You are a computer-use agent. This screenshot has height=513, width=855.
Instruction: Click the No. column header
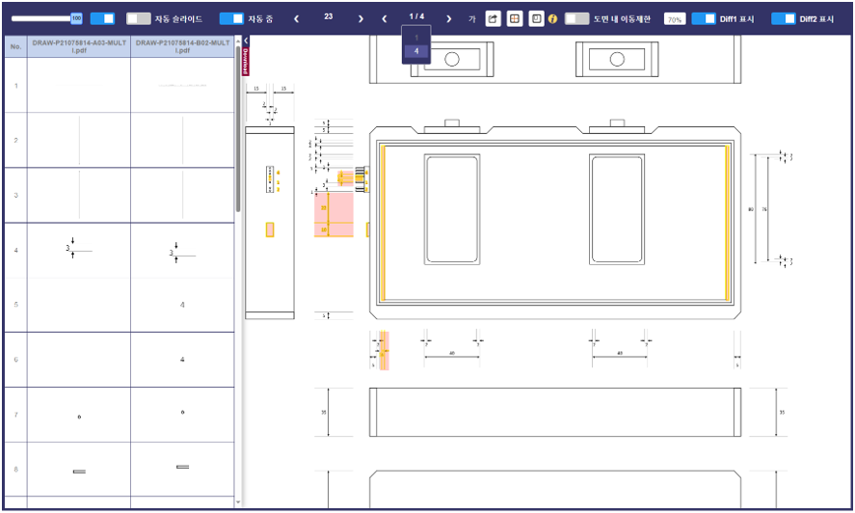(15, 47)
